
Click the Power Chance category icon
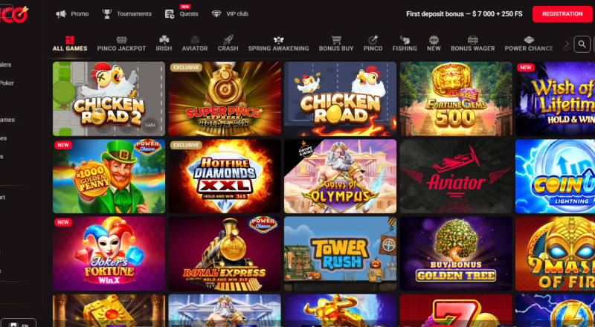[529, 40]
